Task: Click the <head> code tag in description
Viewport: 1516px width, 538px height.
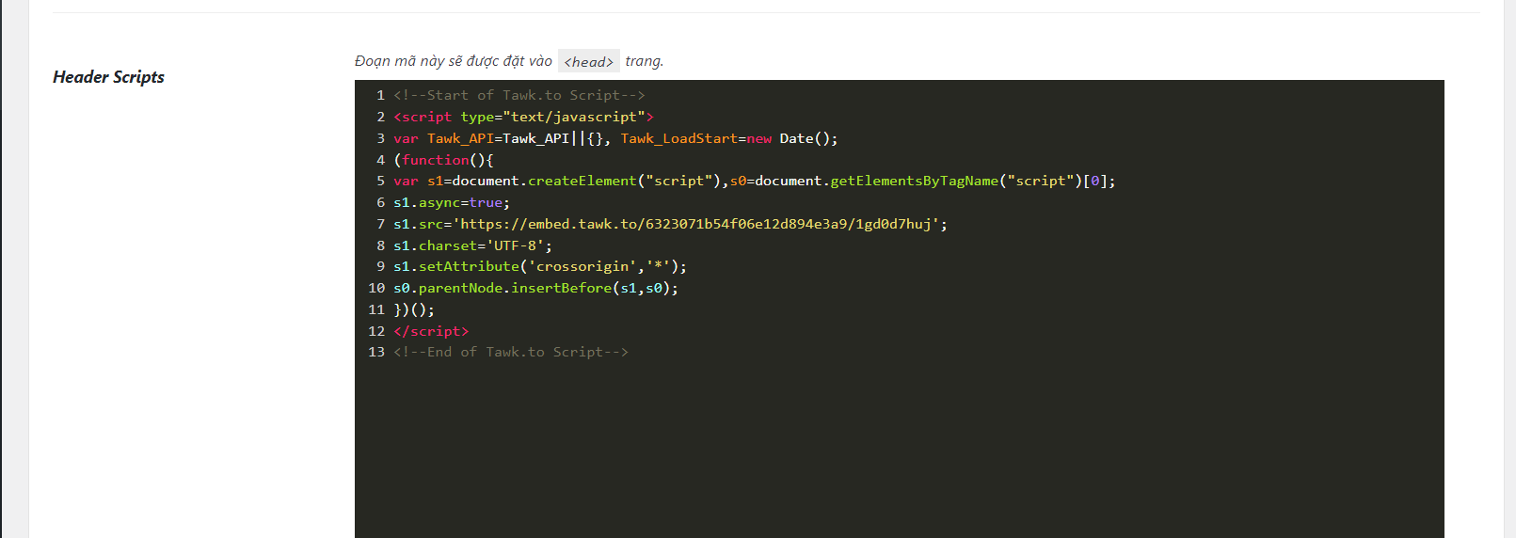Action: tap(589, 61)
